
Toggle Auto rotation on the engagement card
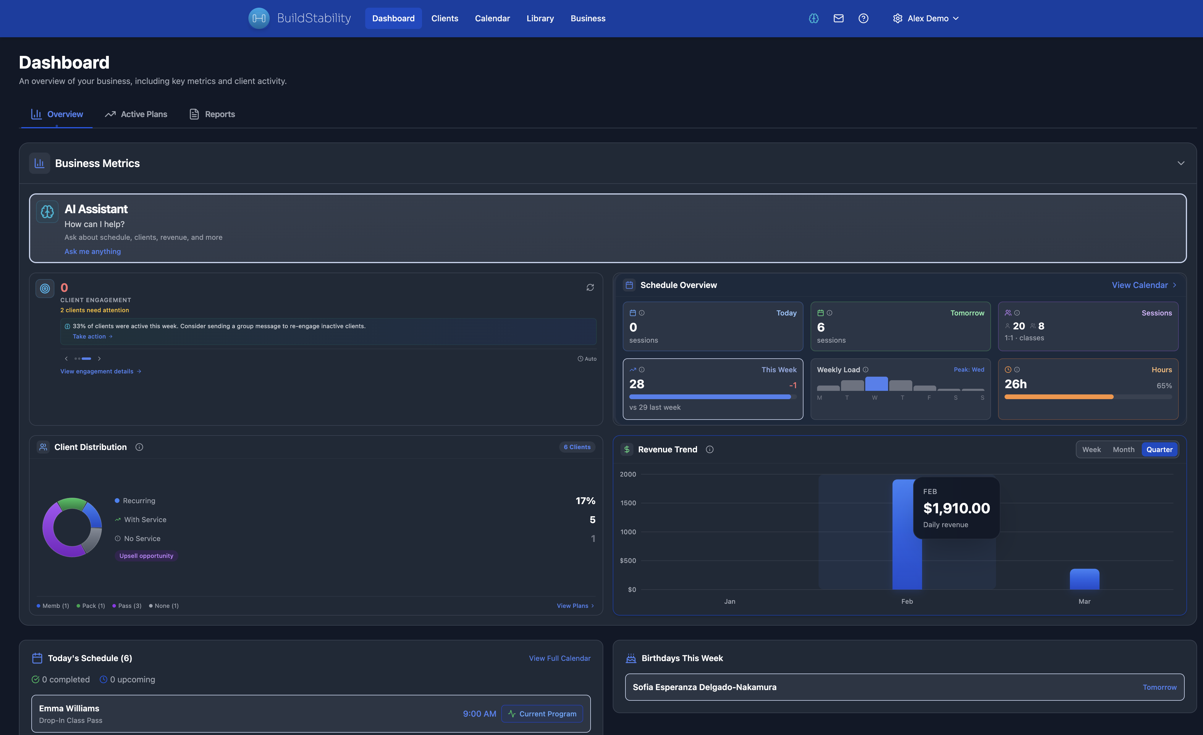(587, 358)
